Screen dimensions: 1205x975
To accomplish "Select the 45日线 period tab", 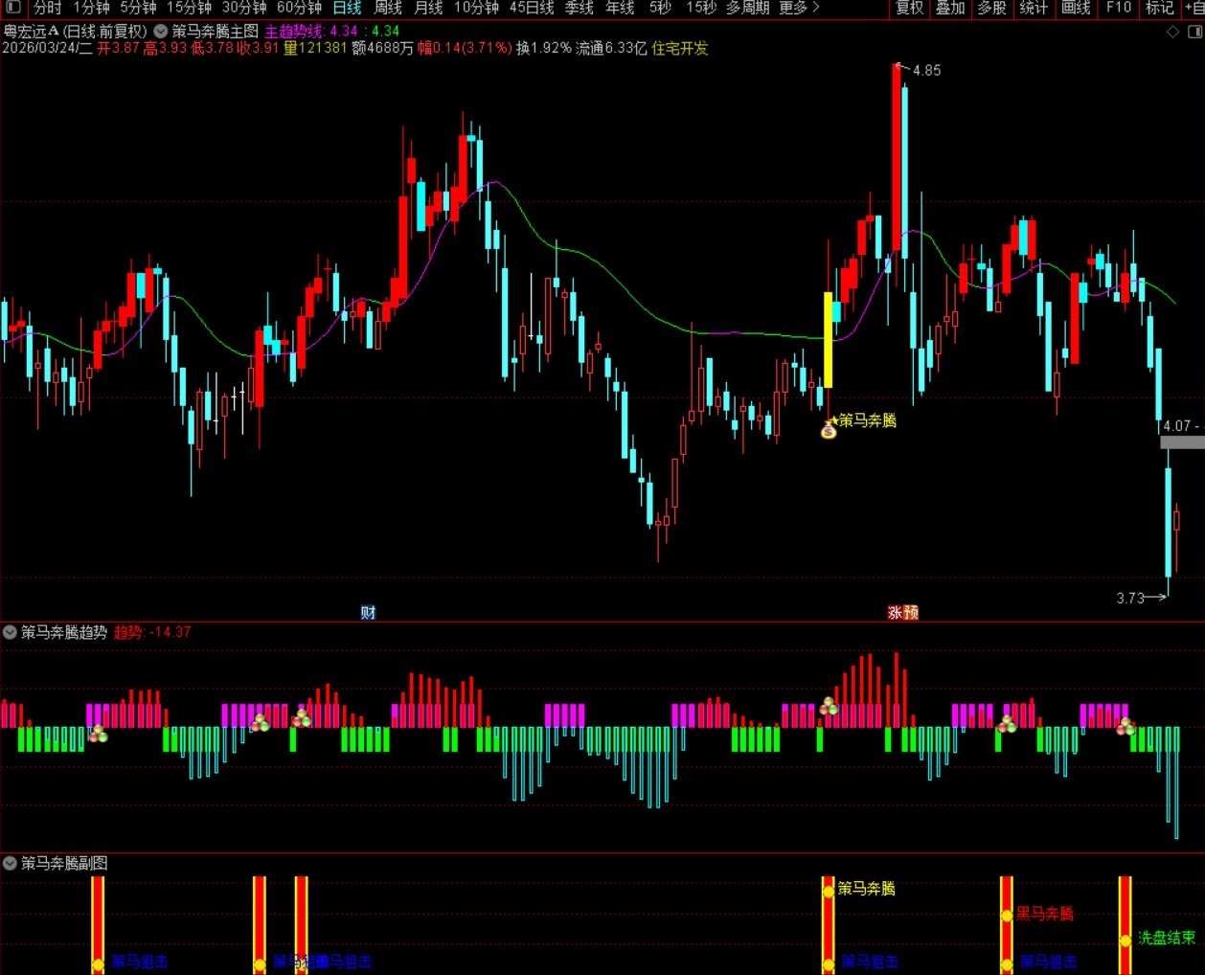I will point(532,8).
